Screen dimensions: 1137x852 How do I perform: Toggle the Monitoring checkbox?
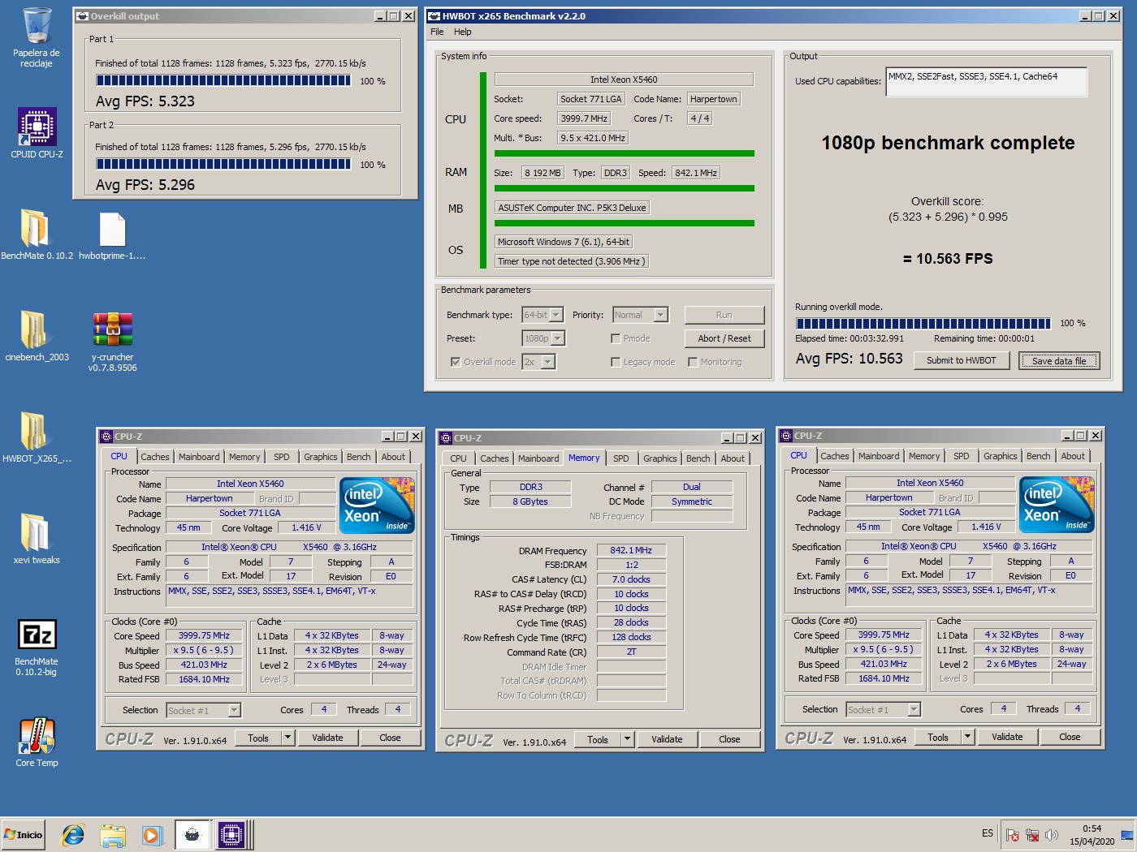tap(693, 362)
